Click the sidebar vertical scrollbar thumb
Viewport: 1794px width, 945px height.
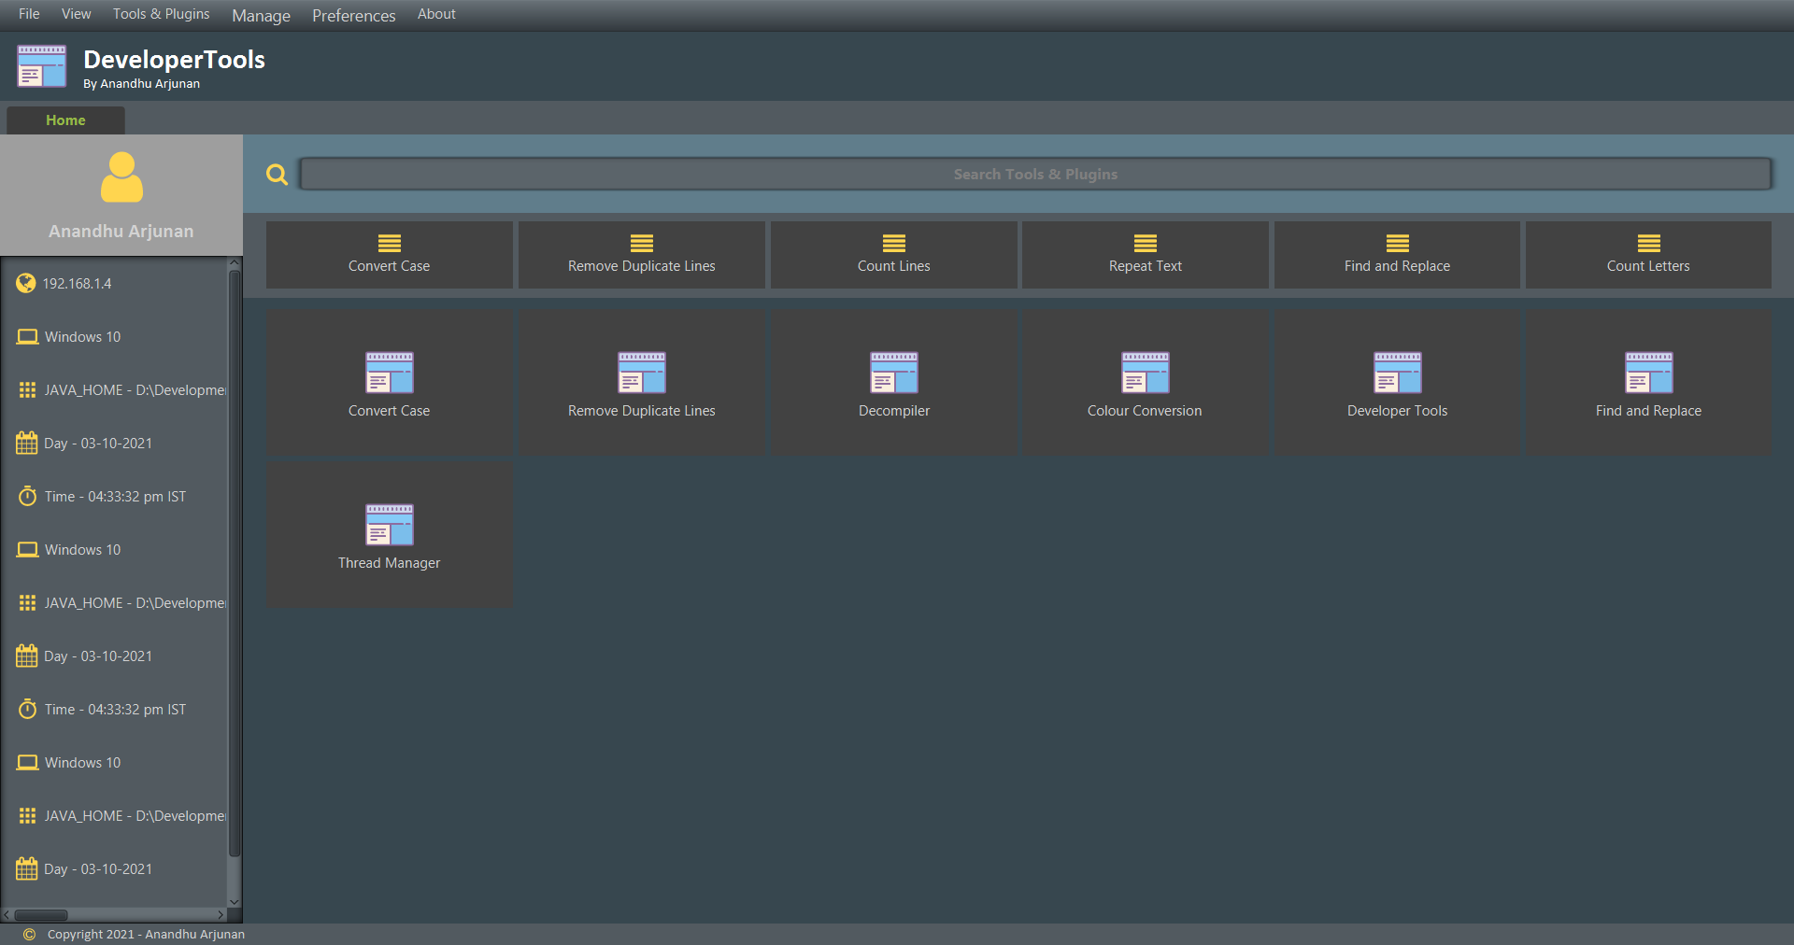pos(235,563)
